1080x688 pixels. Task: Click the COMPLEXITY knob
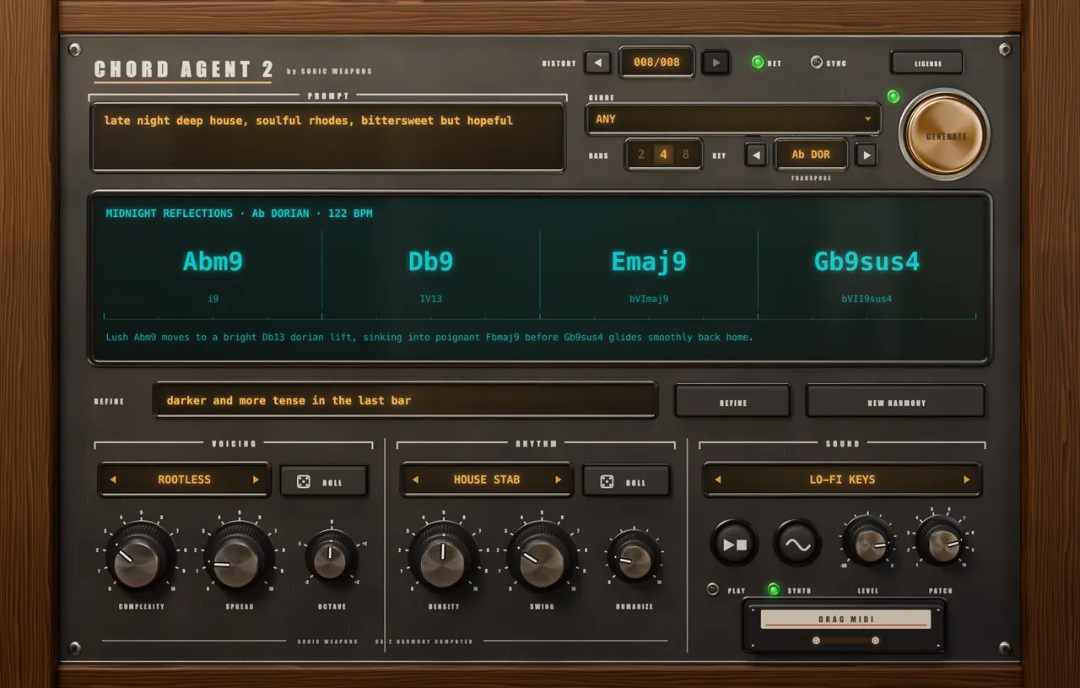pyautogui.click(x=140, y=558)
